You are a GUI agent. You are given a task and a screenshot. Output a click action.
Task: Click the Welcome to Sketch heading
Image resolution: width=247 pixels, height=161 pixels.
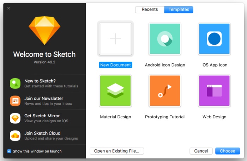(44, 54)
